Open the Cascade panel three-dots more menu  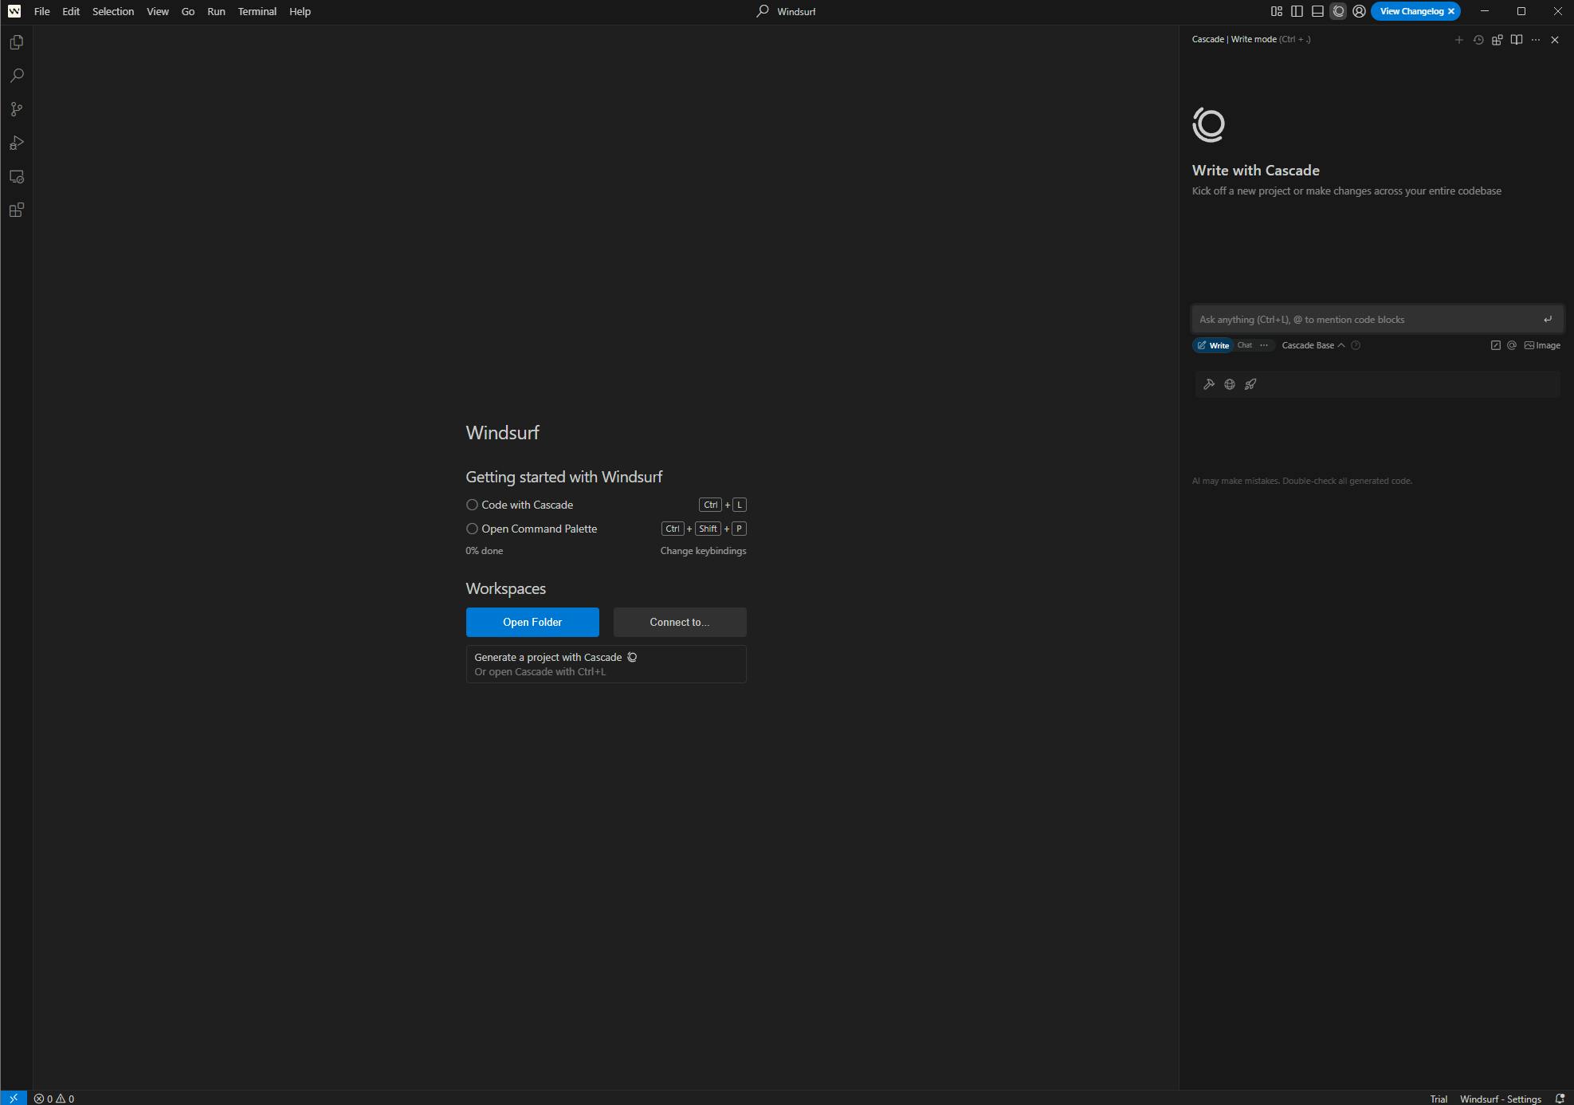1536,40
